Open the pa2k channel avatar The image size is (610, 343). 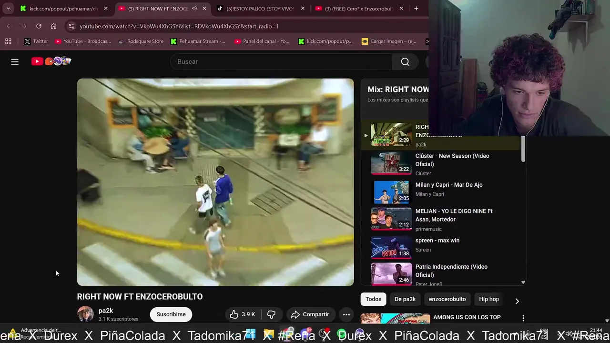(85, 314)
